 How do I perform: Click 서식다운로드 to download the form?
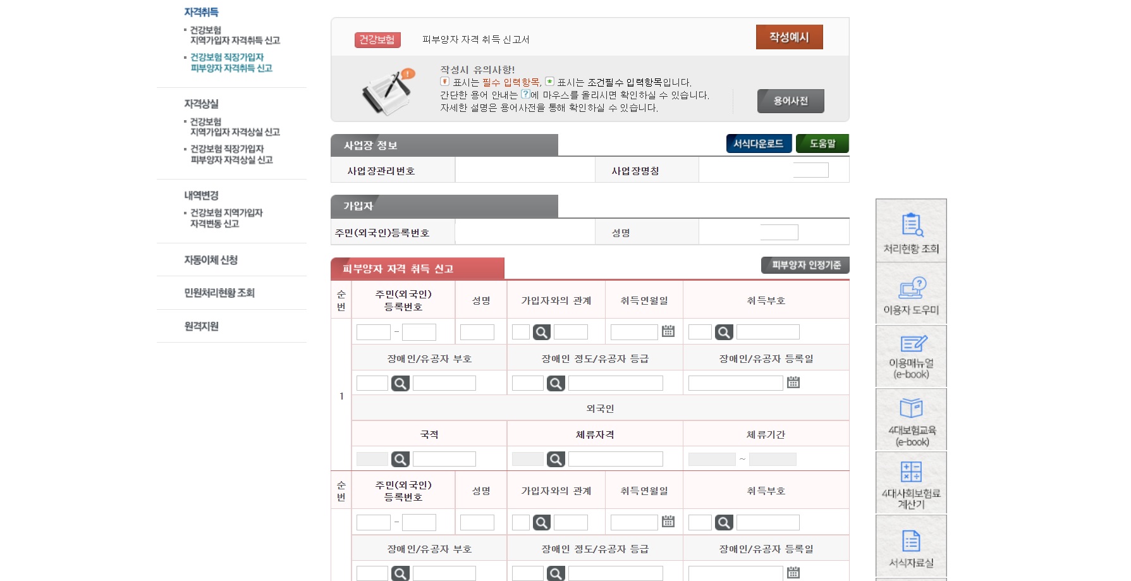[758, 144]
